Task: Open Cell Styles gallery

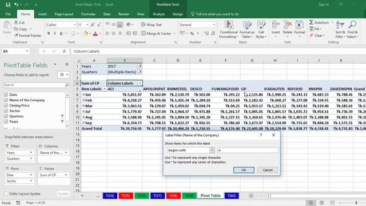Action: pos(261,30)
